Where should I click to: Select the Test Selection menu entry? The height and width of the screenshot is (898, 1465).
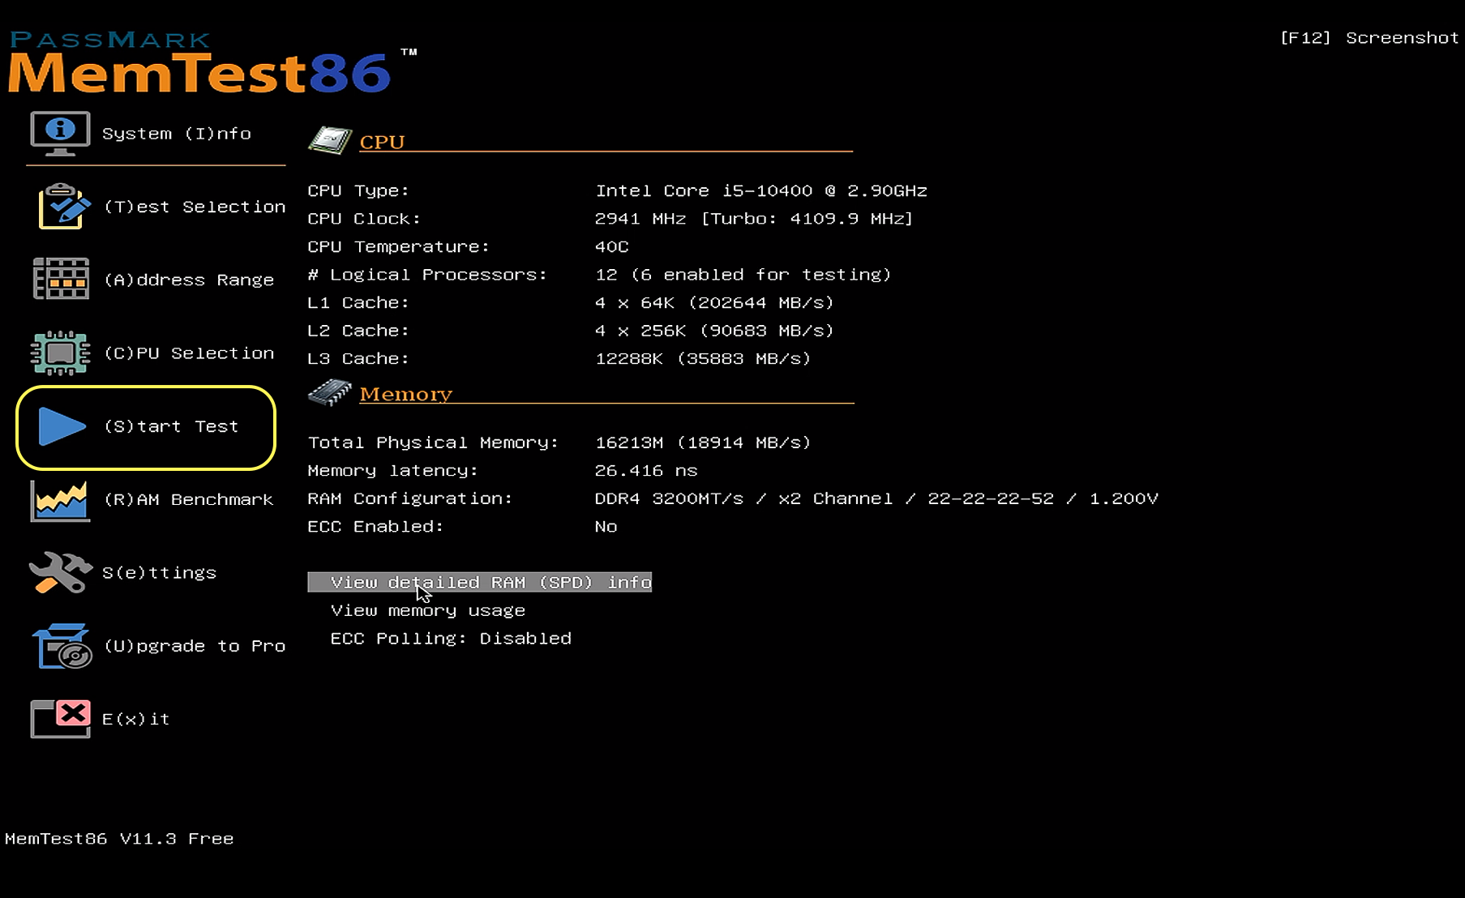(195, 206)
